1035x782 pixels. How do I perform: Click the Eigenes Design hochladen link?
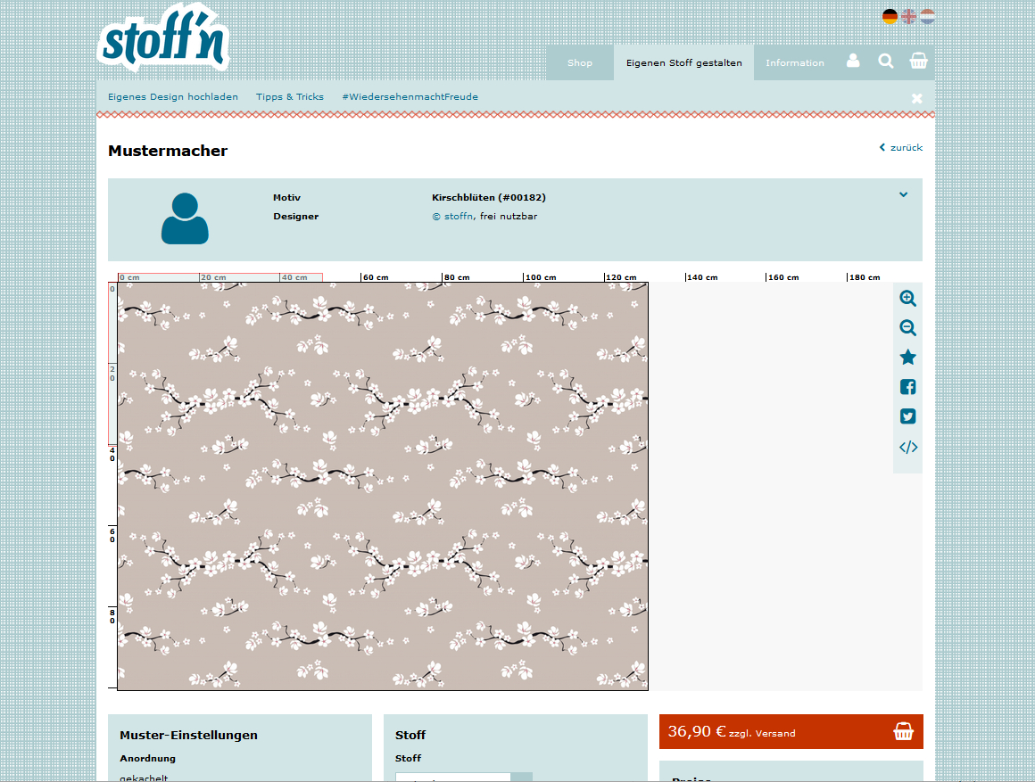(x=172, y=96)
